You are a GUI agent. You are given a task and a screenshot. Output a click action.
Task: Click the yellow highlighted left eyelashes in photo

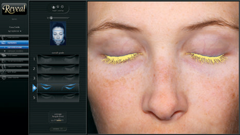point(121,58)
